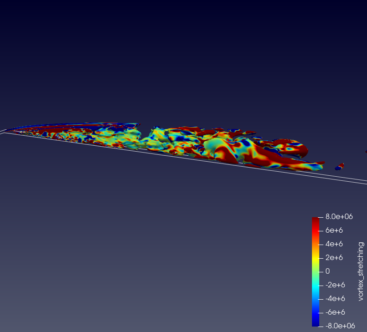Select the small detached blue-red fragment
This screenshot has width=367, height=332.
coord(340,167)
